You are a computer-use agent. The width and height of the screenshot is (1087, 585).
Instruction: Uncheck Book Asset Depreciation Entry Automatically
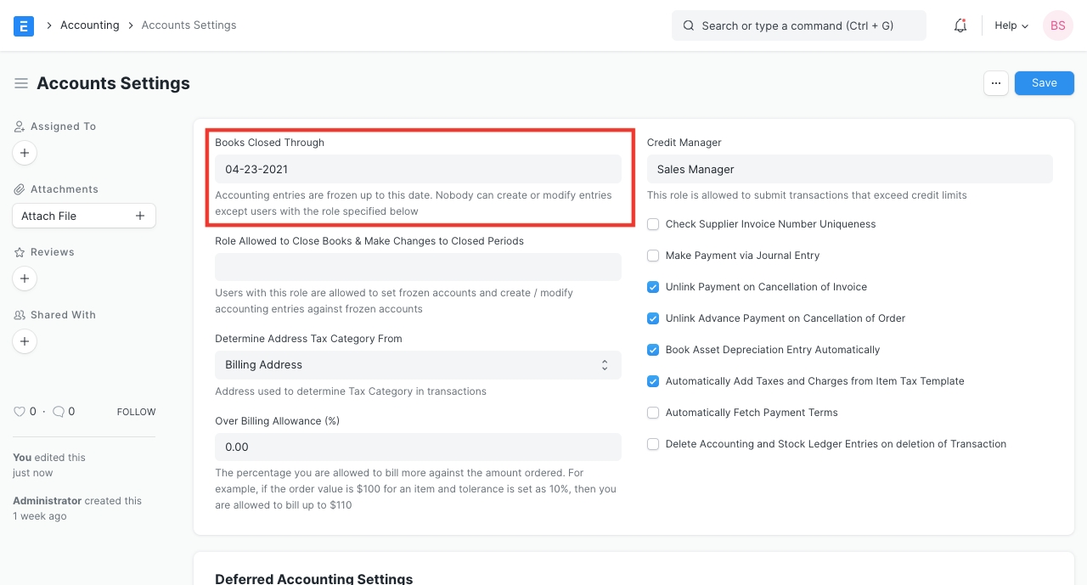[653, 350]
